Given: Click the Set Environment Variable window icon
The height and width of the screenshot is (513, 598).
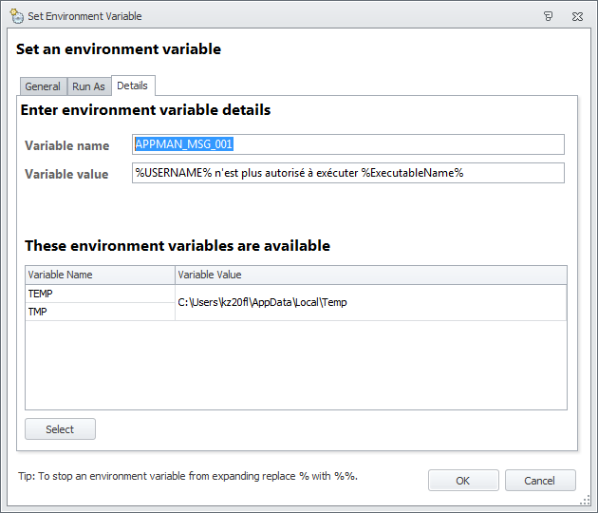Looking at the screenshot, I should click(16, 16).
